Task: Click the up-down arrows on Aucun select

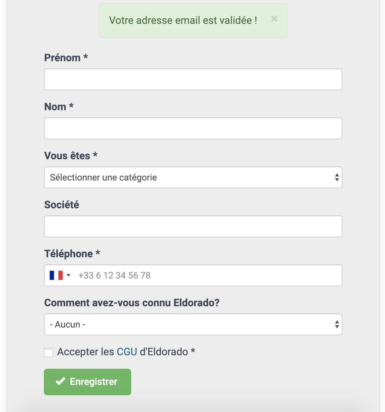Action: pos(337,324)
